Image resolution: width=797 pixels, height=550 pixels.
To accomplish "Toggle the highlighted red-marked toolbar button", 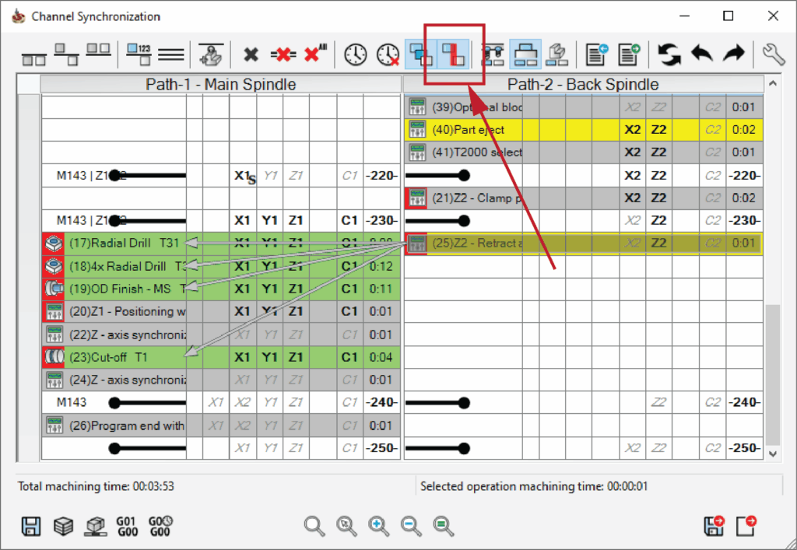I will (453, 54).
